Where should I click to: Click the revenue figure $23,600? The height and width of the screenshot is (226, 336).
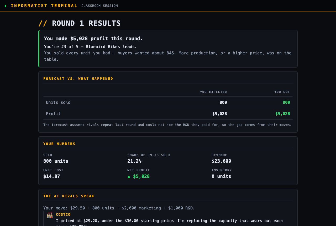221,161
